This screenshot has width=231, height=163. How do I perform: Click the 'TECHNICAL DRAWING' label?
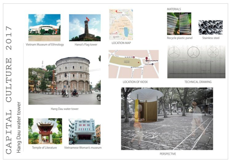198,82
